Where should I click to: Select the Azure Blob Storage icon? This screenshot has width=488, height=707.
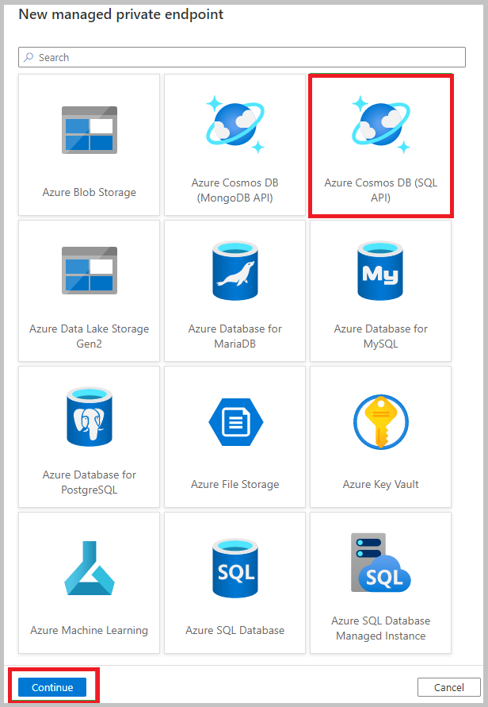pos(90,130)
